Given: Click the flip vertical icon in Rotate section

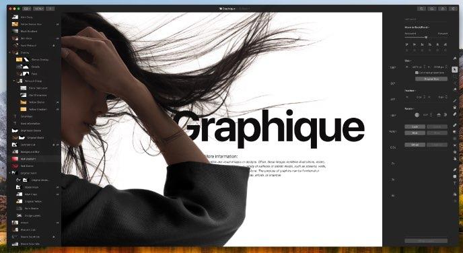Looking at the screenshot, I should 446,115.
